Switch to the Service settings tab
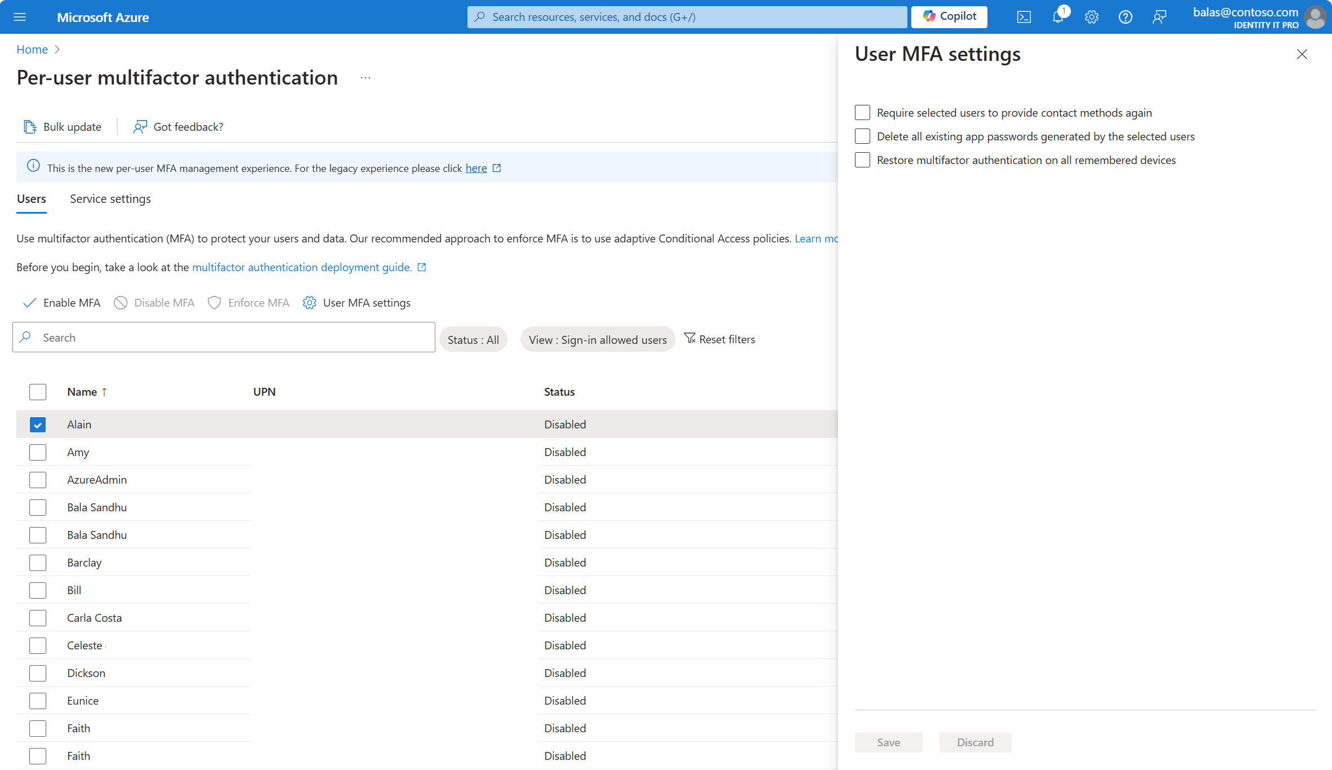 (x=110, y=198)
